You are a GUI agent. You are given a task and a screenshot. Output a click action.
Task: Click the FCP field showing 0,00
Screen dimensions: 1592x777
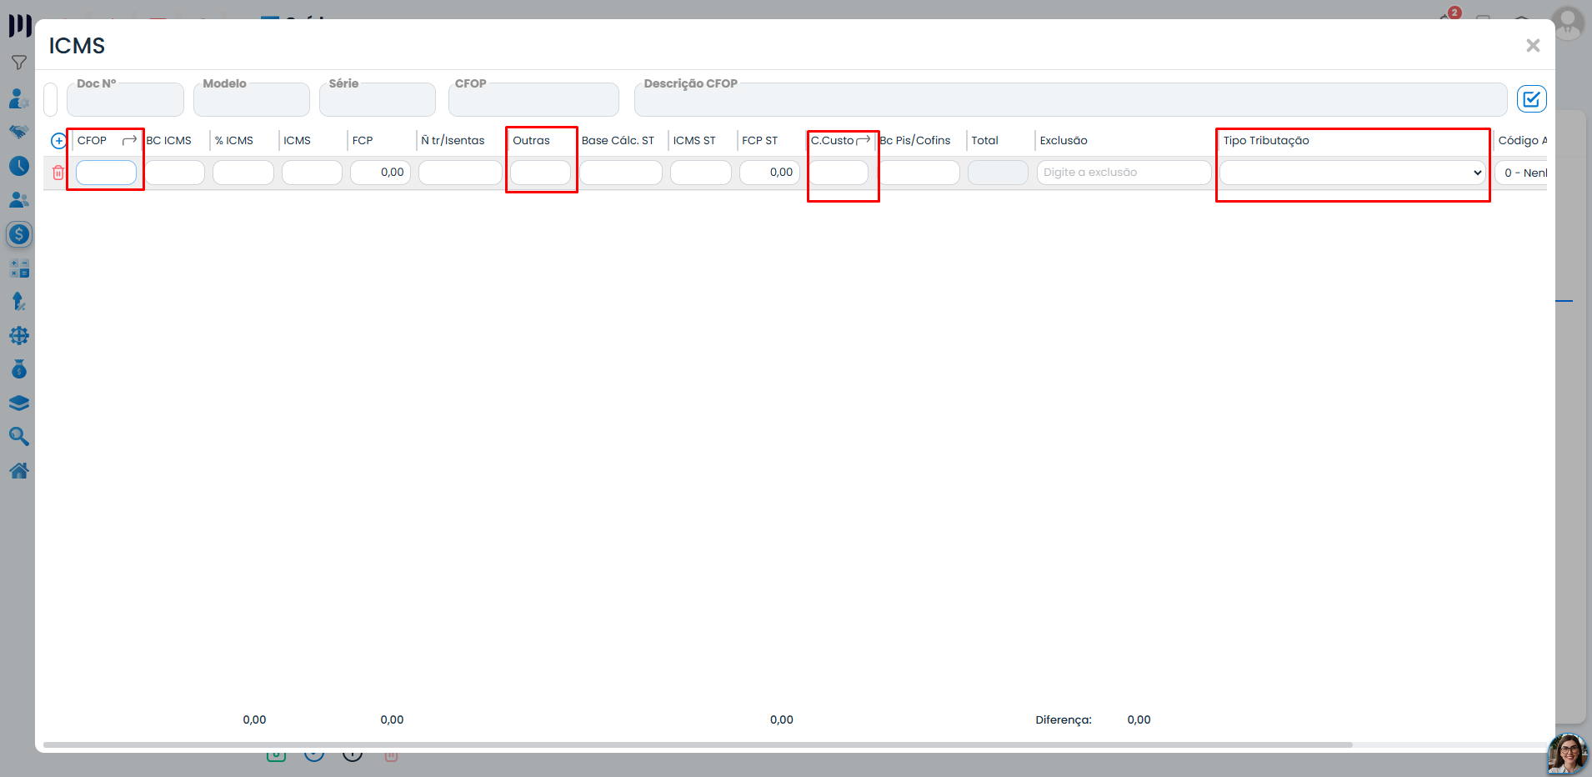(380, 173)
